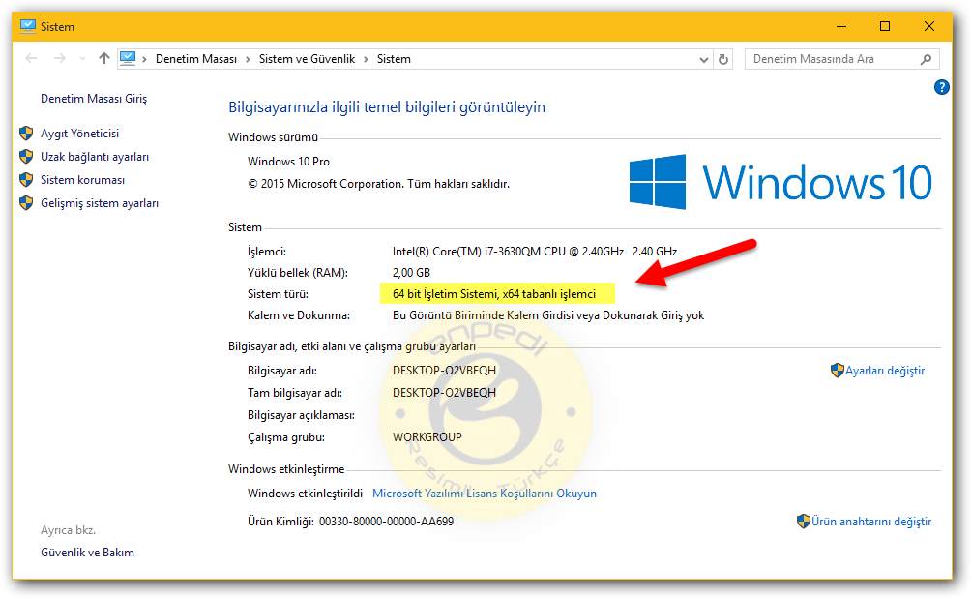Click the Windows etkinleştirildi status text
Screen dimensions: 972x599
(305, 494)
